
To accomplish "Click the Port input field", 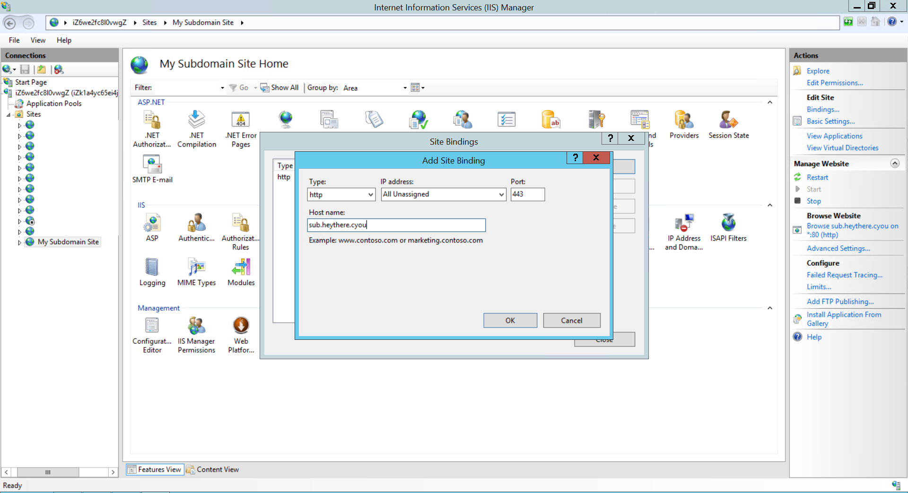I will [528, 194].
